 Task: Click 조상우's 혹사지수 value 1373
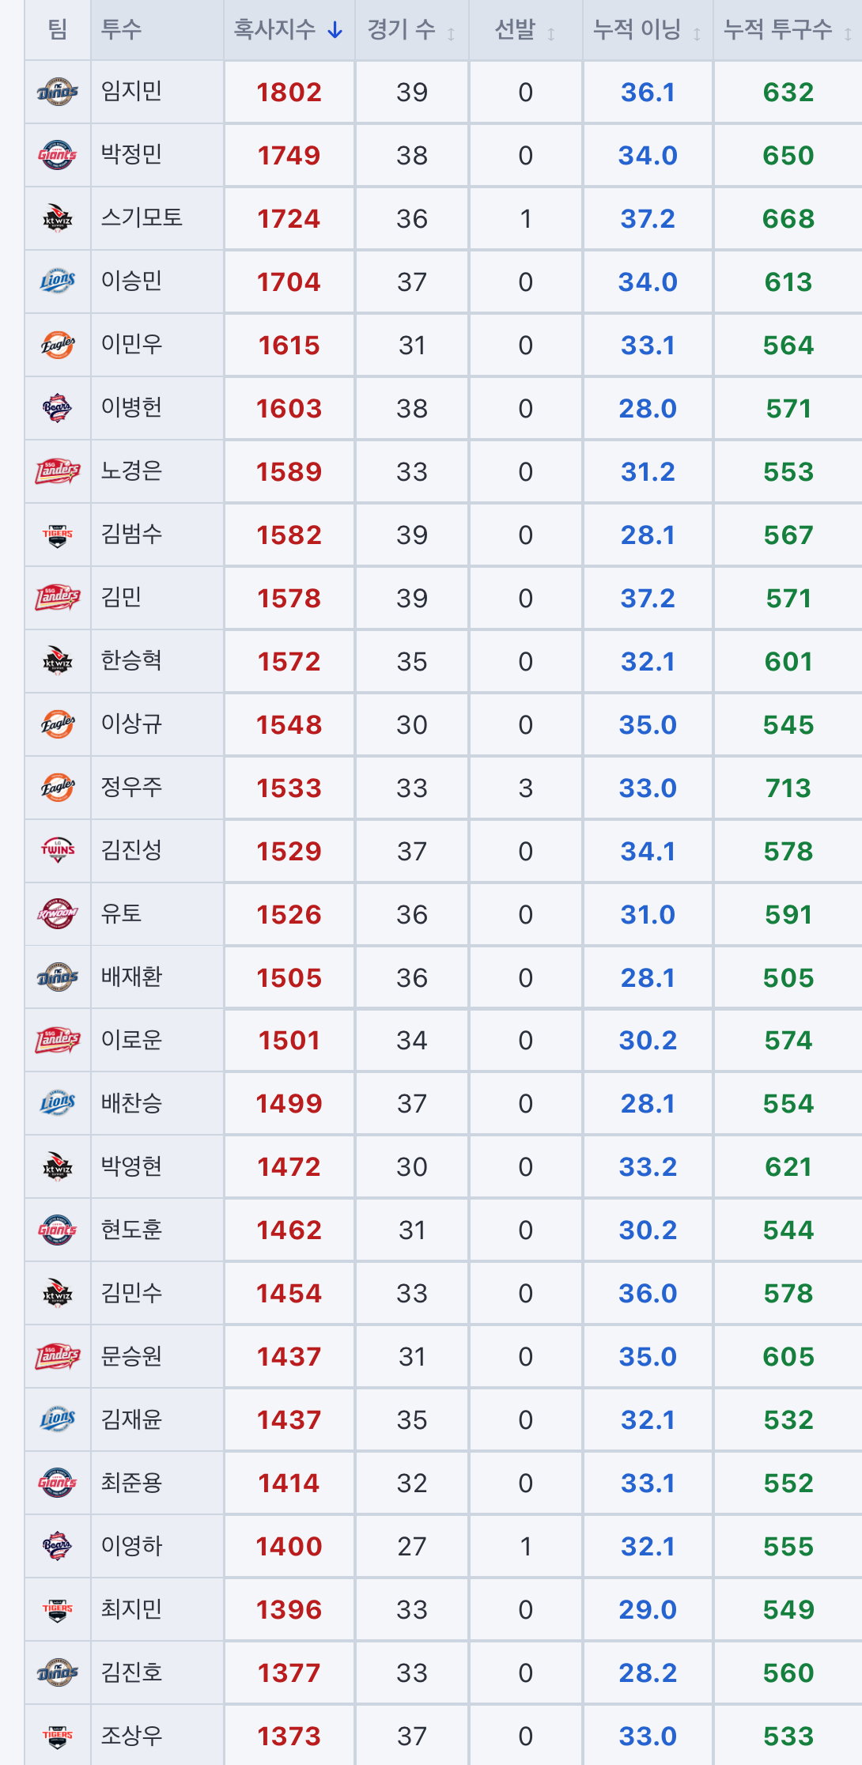click(289, 1737)
